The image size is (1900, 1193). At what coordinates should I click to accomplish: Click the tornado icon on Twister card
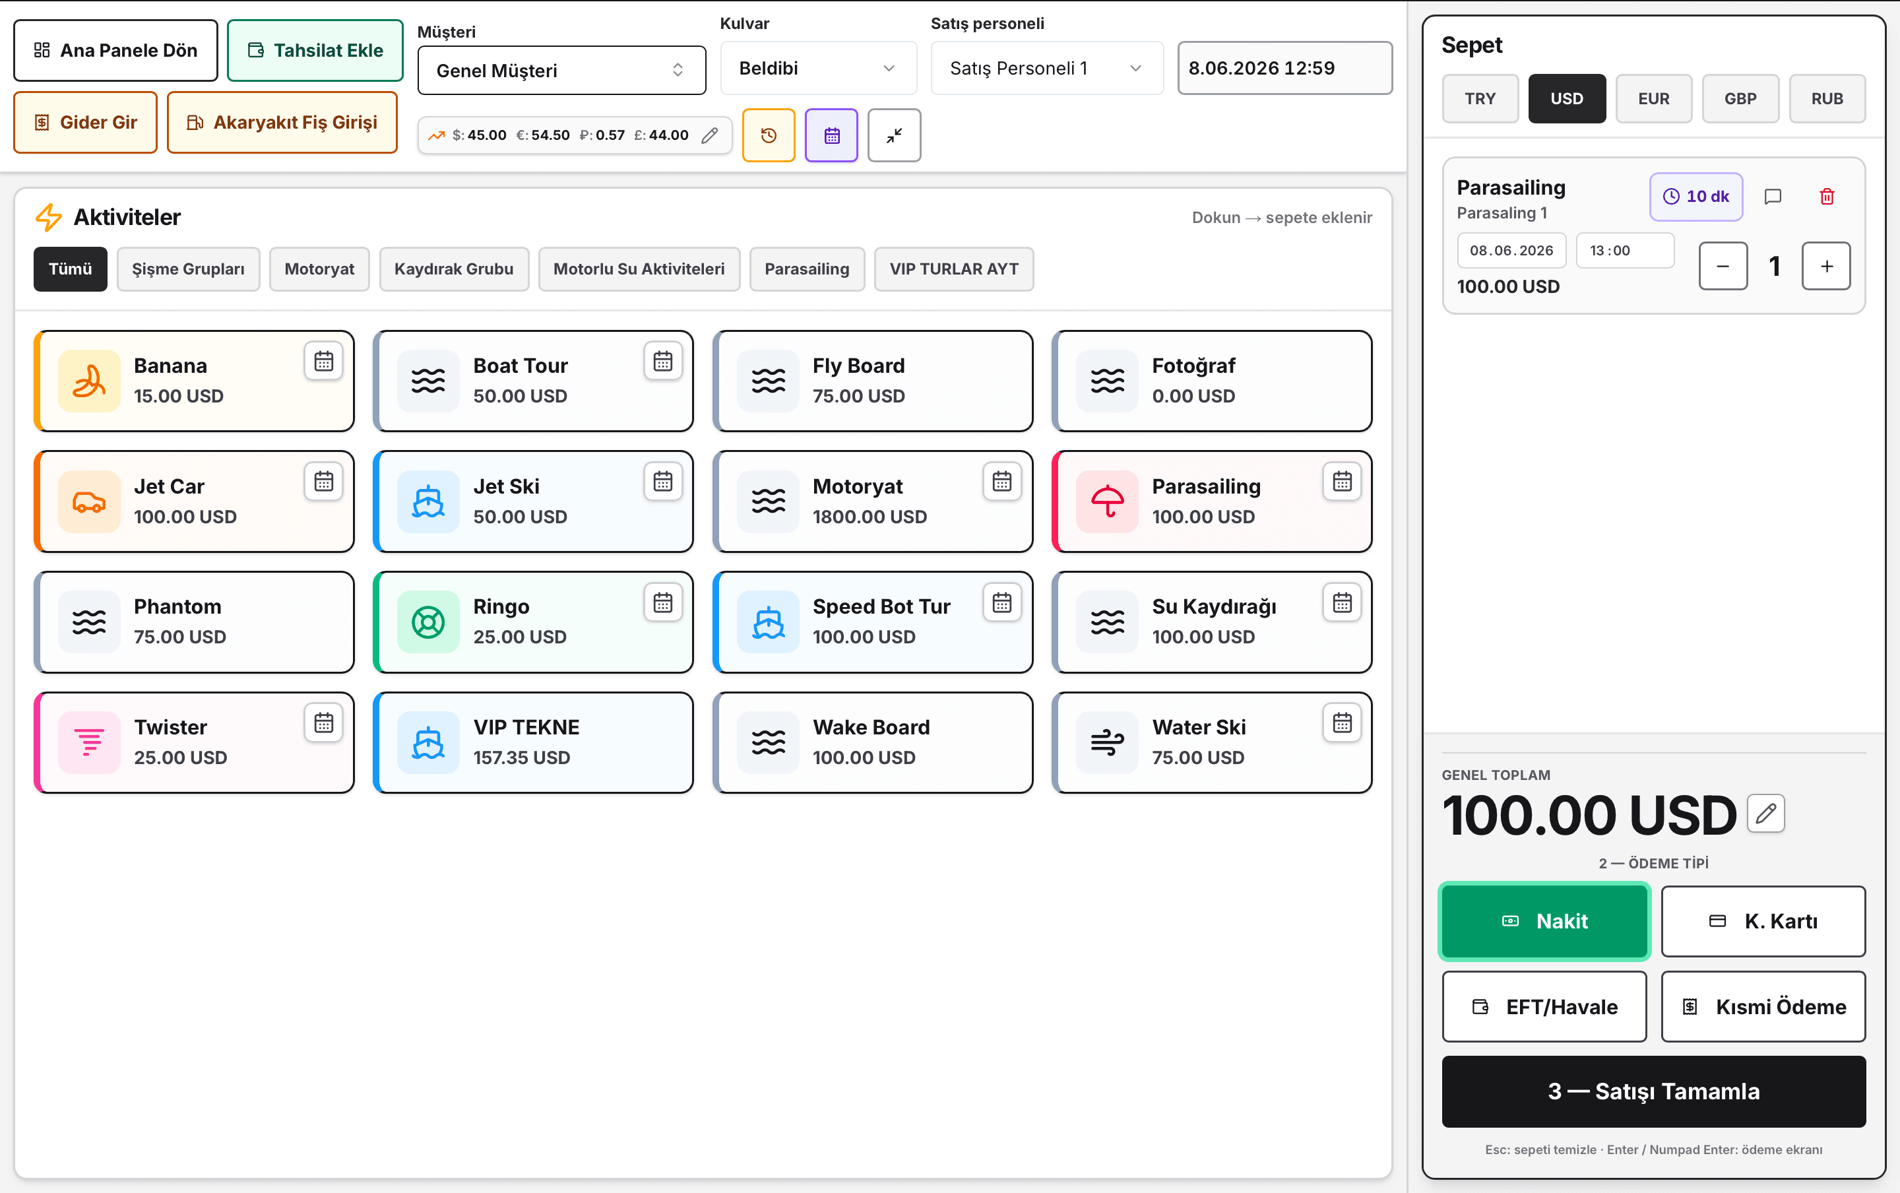pyautogui.click(x=89, y=743)
